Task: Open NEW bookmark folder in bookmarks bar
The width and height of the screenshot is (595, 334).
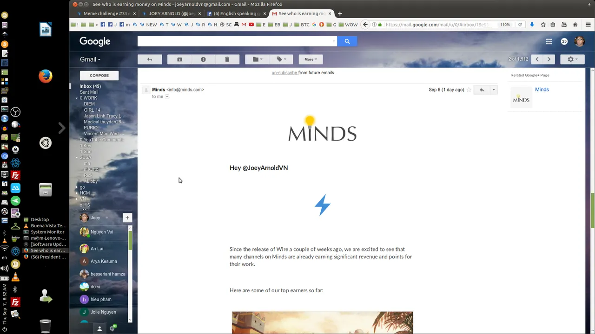Action: click(x=149, y=25)
